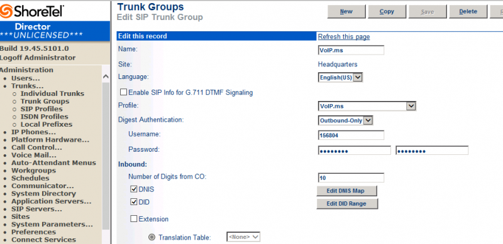Open the Digest Authentication dropdown

pos(345,120)
